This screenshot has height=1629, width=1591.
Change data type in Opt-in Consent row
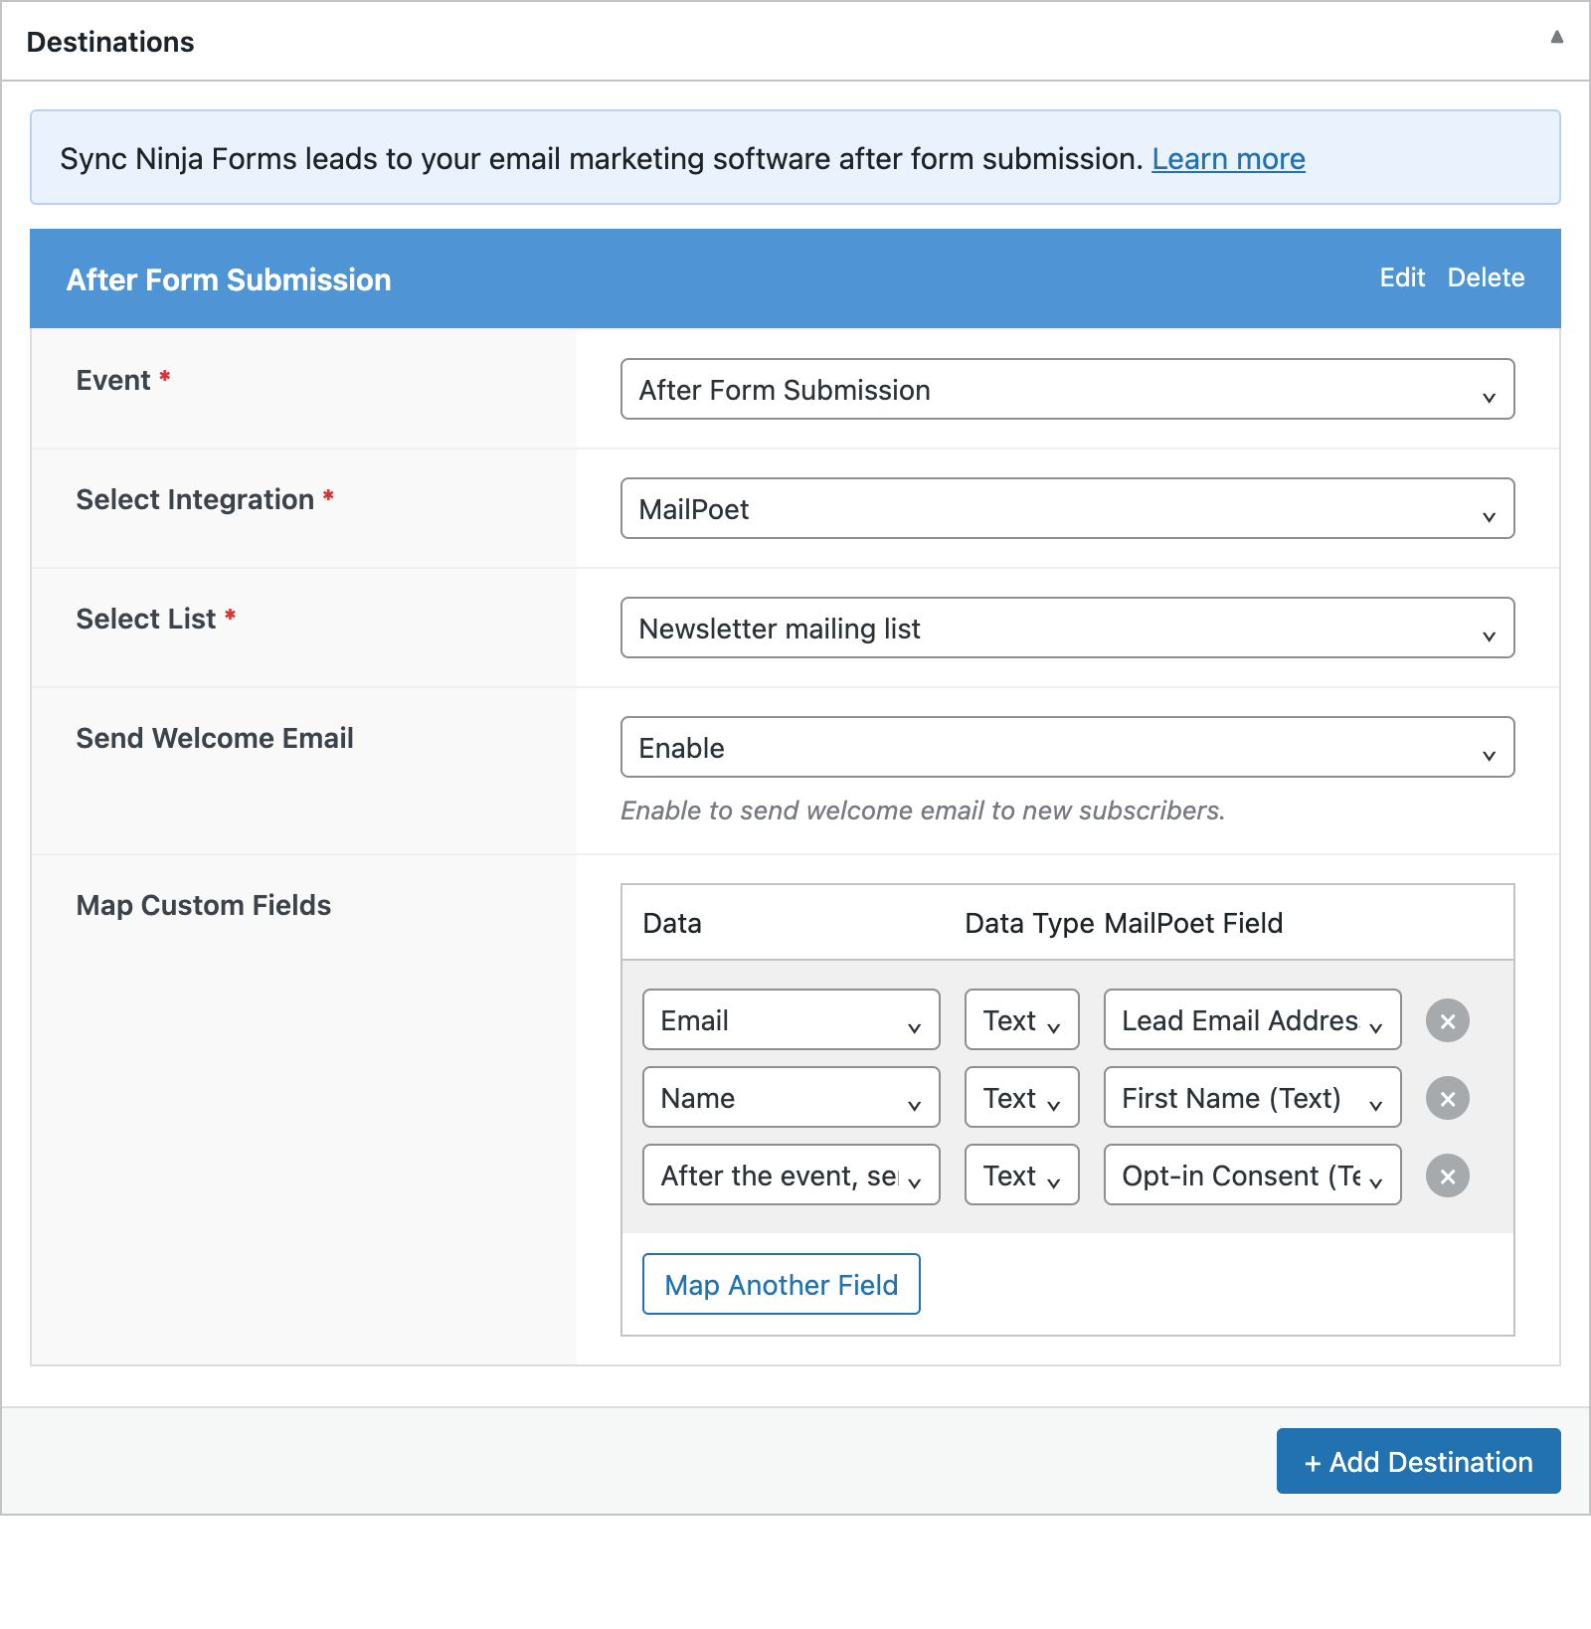click(x=1021, y=1175)
